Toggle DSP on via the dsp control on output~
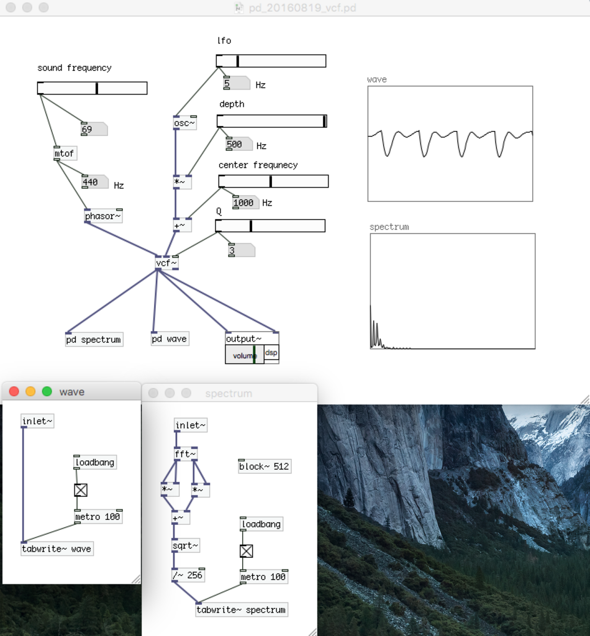590x636 pixels. click(271, 353)
